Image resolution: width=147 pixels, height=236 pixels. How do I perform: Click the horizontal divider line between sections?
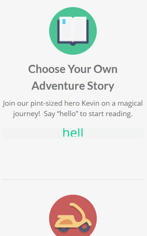[73, 179]
